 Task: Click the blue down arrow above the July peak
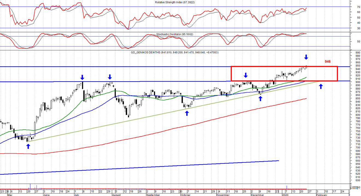click(82, 78)
